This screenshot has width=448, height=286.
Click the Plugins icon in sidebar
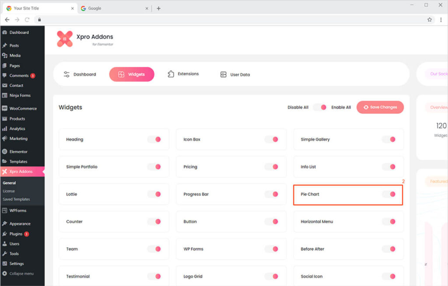coord(5,234)
